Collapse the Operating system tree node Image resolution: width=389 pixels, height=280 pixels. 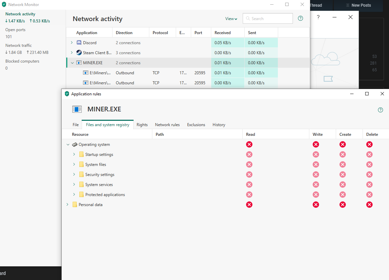(68, 144)
